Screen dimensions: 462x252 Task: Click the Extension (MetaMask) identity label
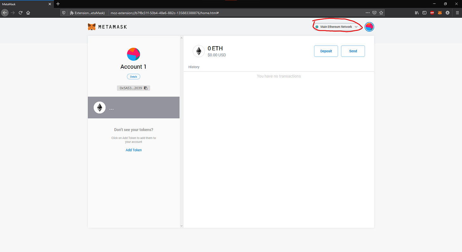click(x=87, y=13)
